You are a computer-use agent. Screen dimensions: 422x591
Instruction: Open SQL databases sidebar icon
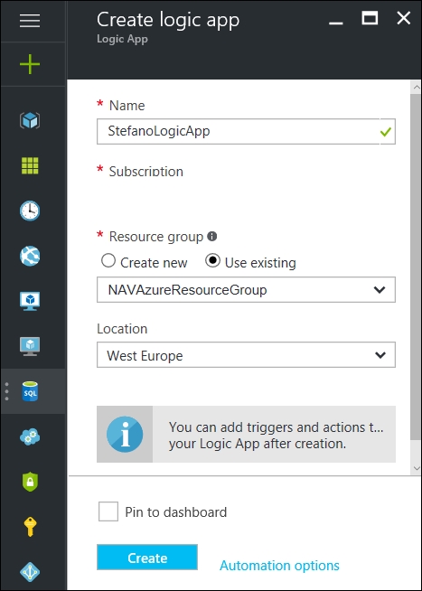click(x=30, y=391)
